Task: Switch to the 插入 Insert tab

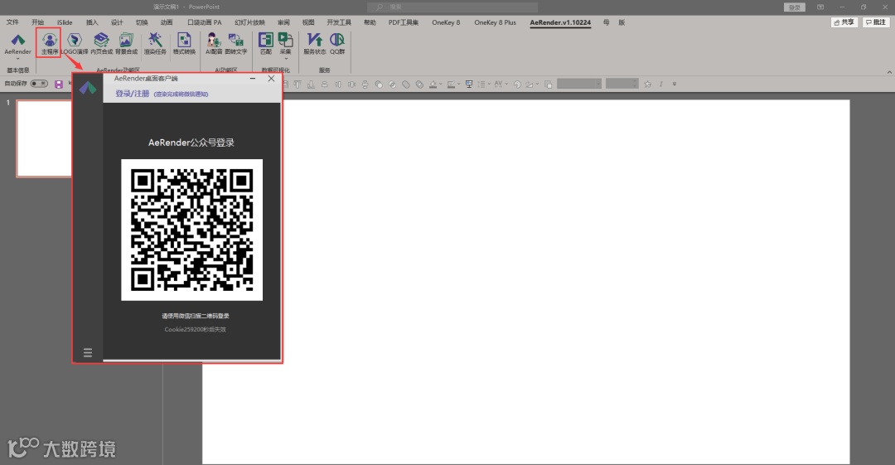Action: [x=92, y=22]
